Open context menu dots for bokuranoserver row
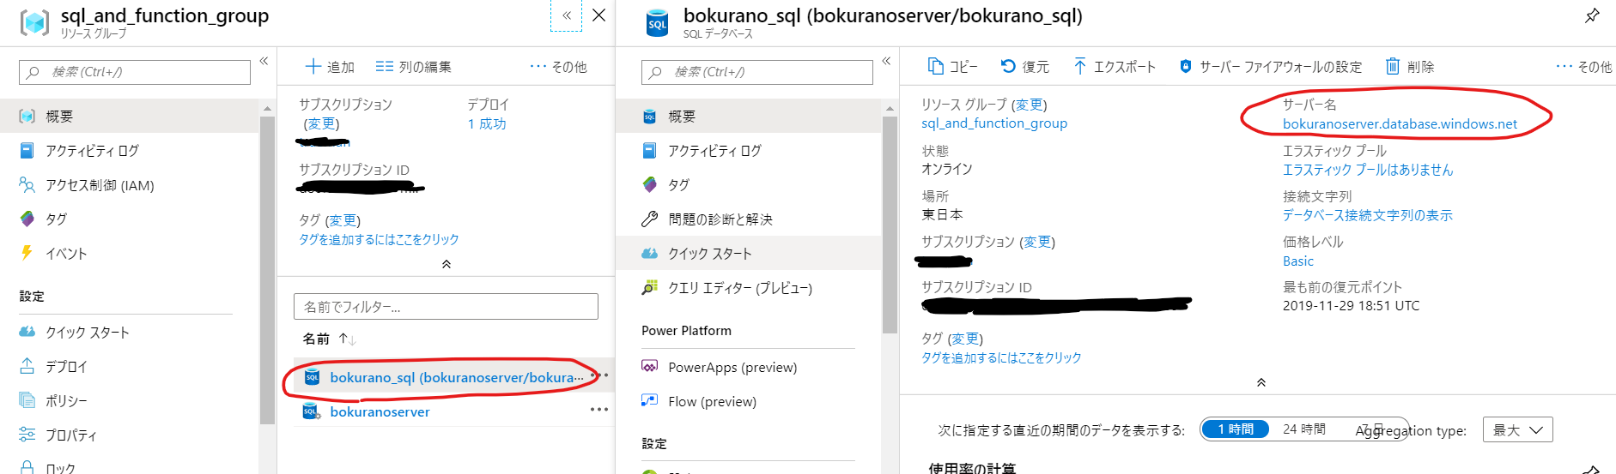The image size is (1616, 474). point(599,410)
